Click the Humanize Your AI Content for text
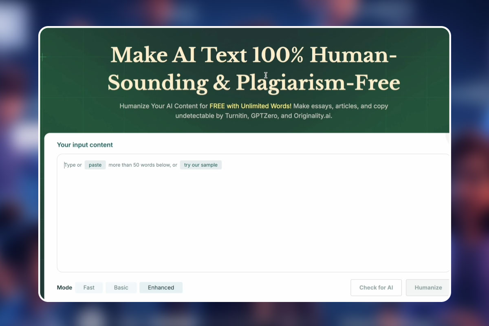 tap(163, 106)
